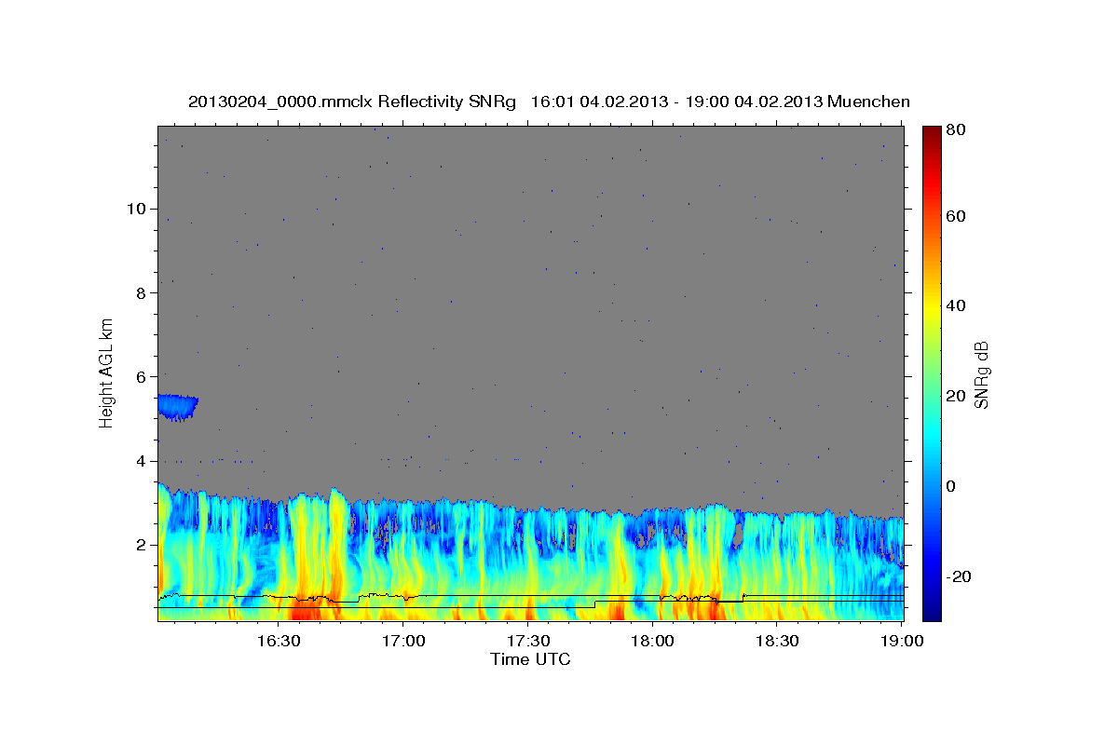Click the 'Time UTC' axis label
This screenshot has width=1118, height=745.
(x=530, y=659)
